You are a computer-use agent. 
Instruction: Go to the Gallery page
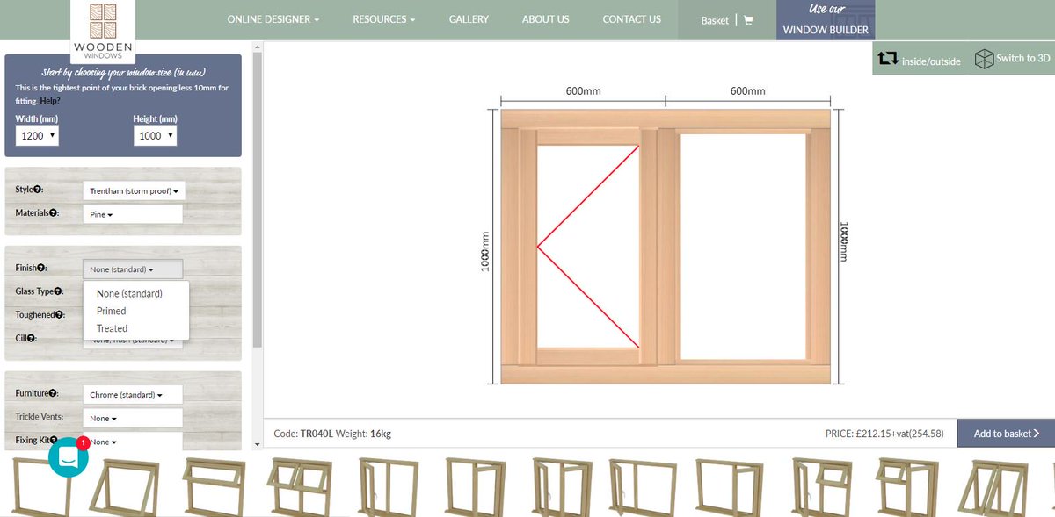469,19
